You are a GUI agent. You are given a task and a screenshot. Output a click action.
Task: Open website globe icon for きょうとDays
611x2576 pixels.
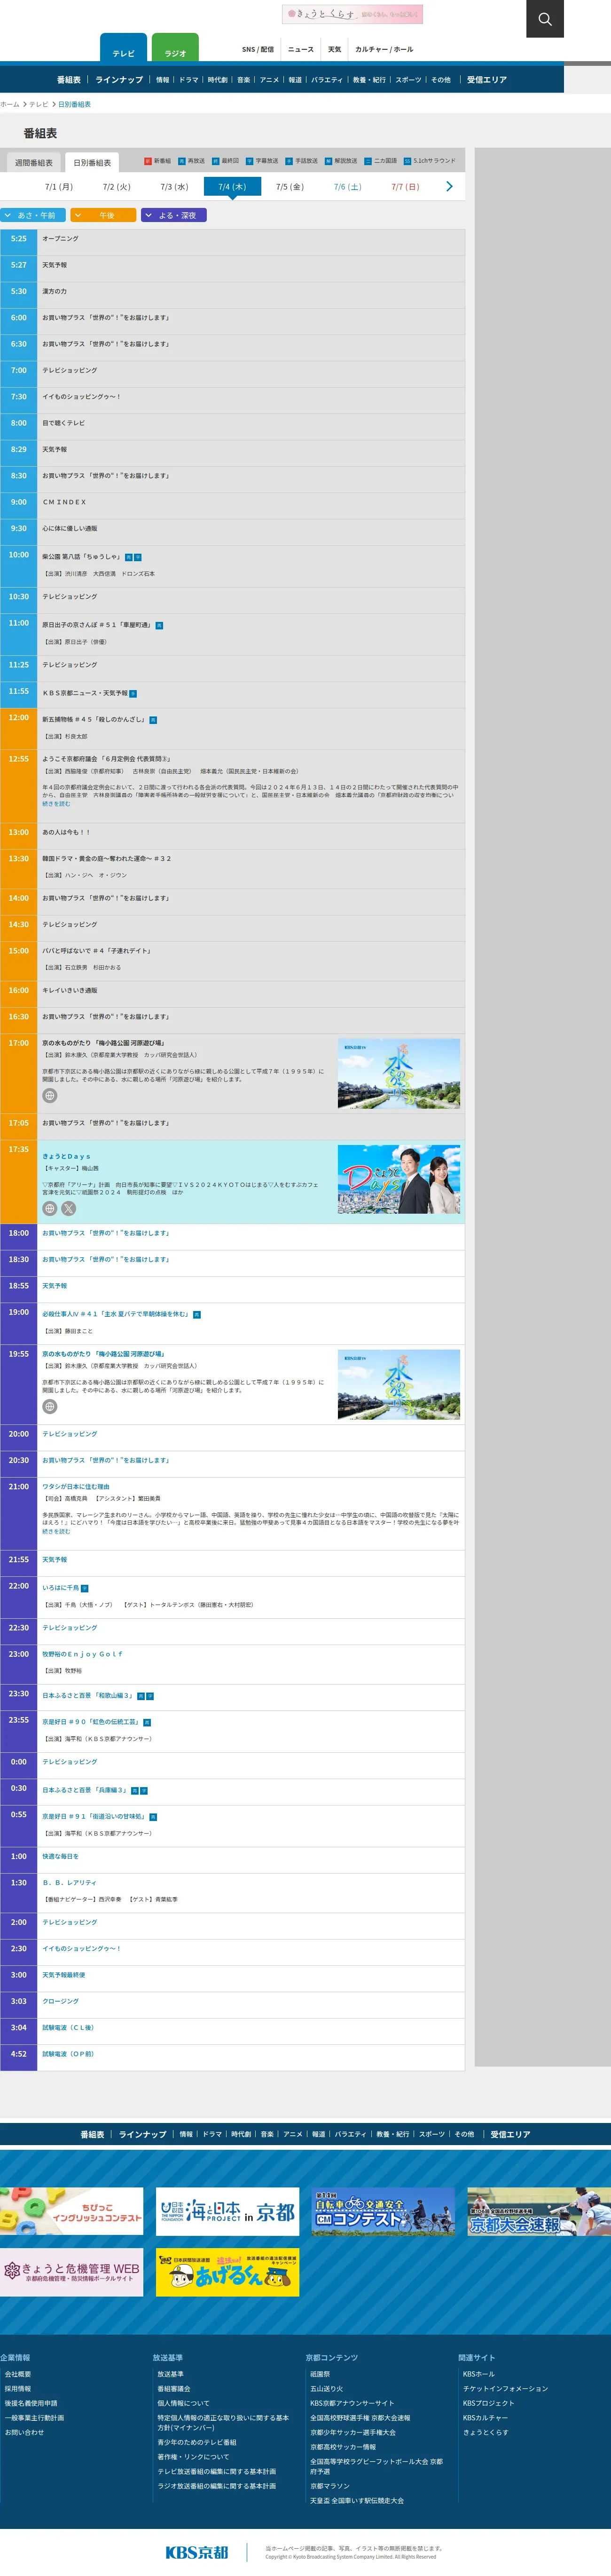point(49,1208)
